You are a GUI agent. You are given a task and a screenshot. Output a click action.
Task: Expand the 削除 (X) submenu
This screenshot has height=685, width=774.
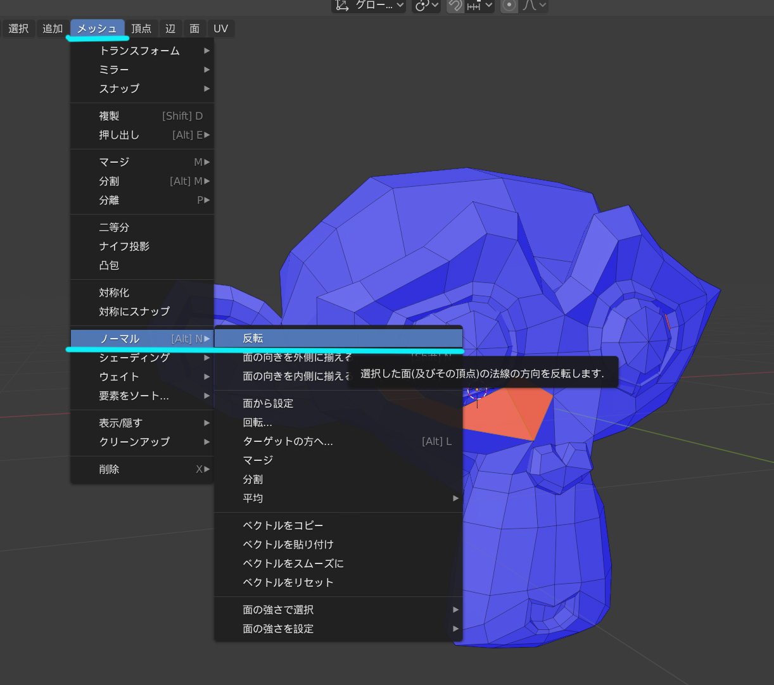142,469
